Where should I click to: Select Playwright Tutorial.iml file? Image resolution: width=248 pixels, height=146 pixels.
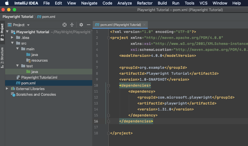39,77
